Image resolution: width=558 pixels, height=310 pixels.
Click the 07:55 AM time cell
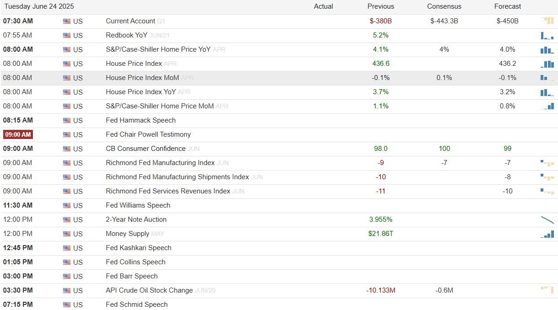click(x=17, y=35)
